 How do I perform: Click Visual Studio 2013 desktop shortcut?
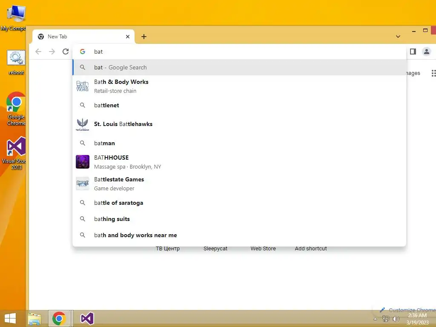coord(15,153)
